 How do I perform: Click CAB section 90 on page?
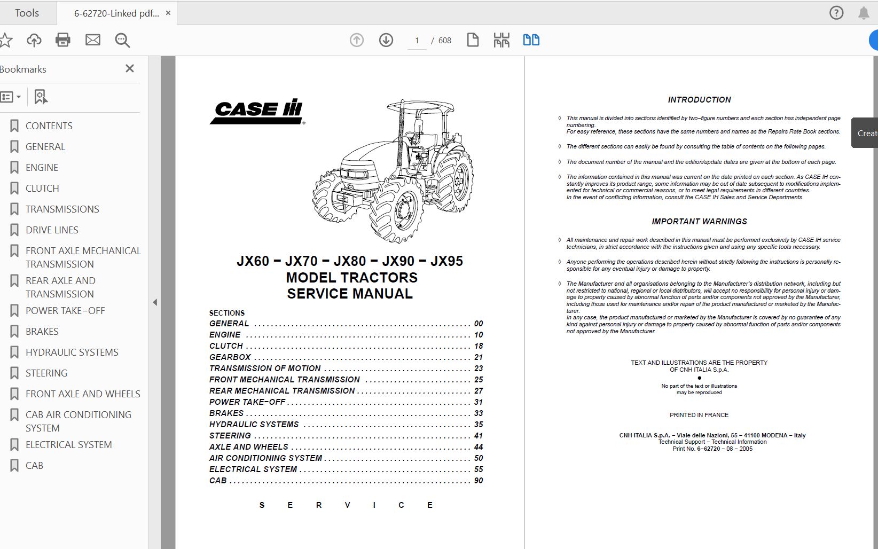(346, 481)
